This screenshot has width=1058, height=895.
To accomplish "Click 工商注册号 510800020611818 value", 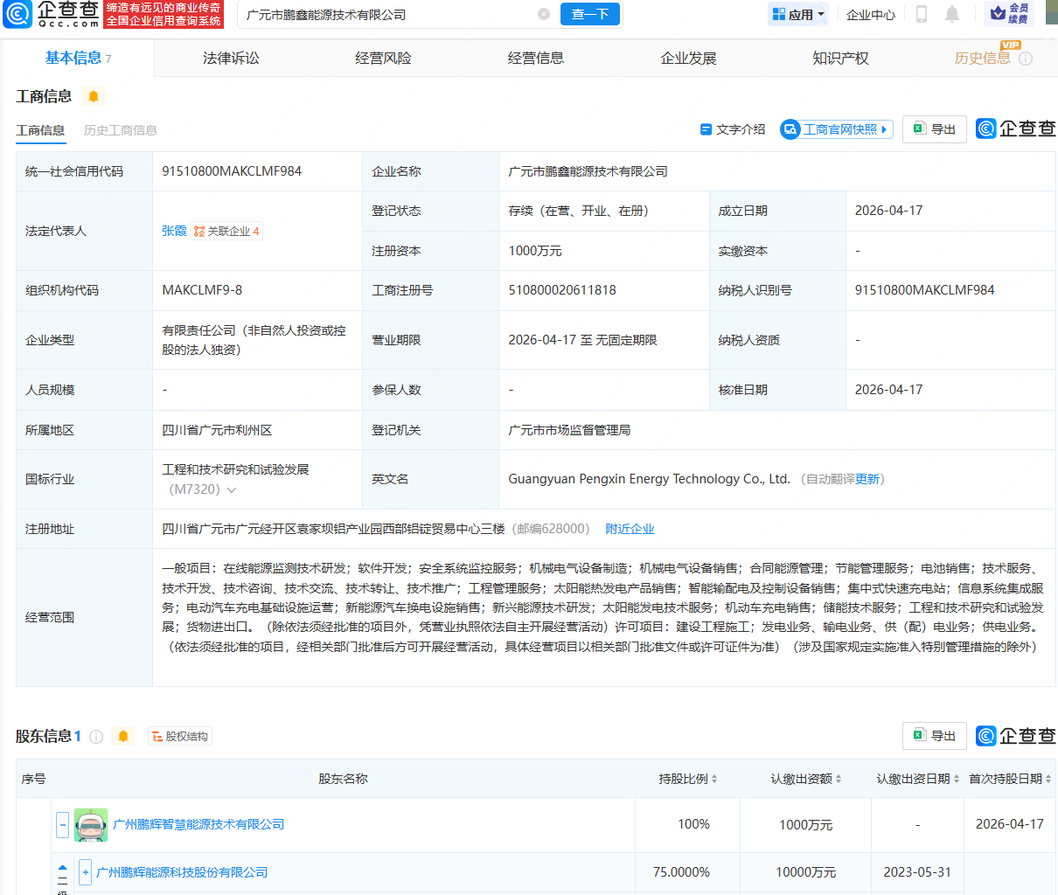I will point(562,290).
